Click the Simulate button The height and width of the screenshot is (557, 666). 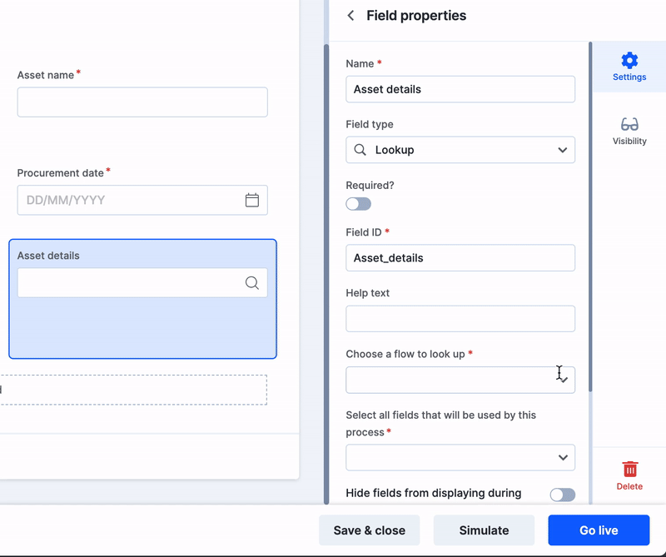coord(484,530)
